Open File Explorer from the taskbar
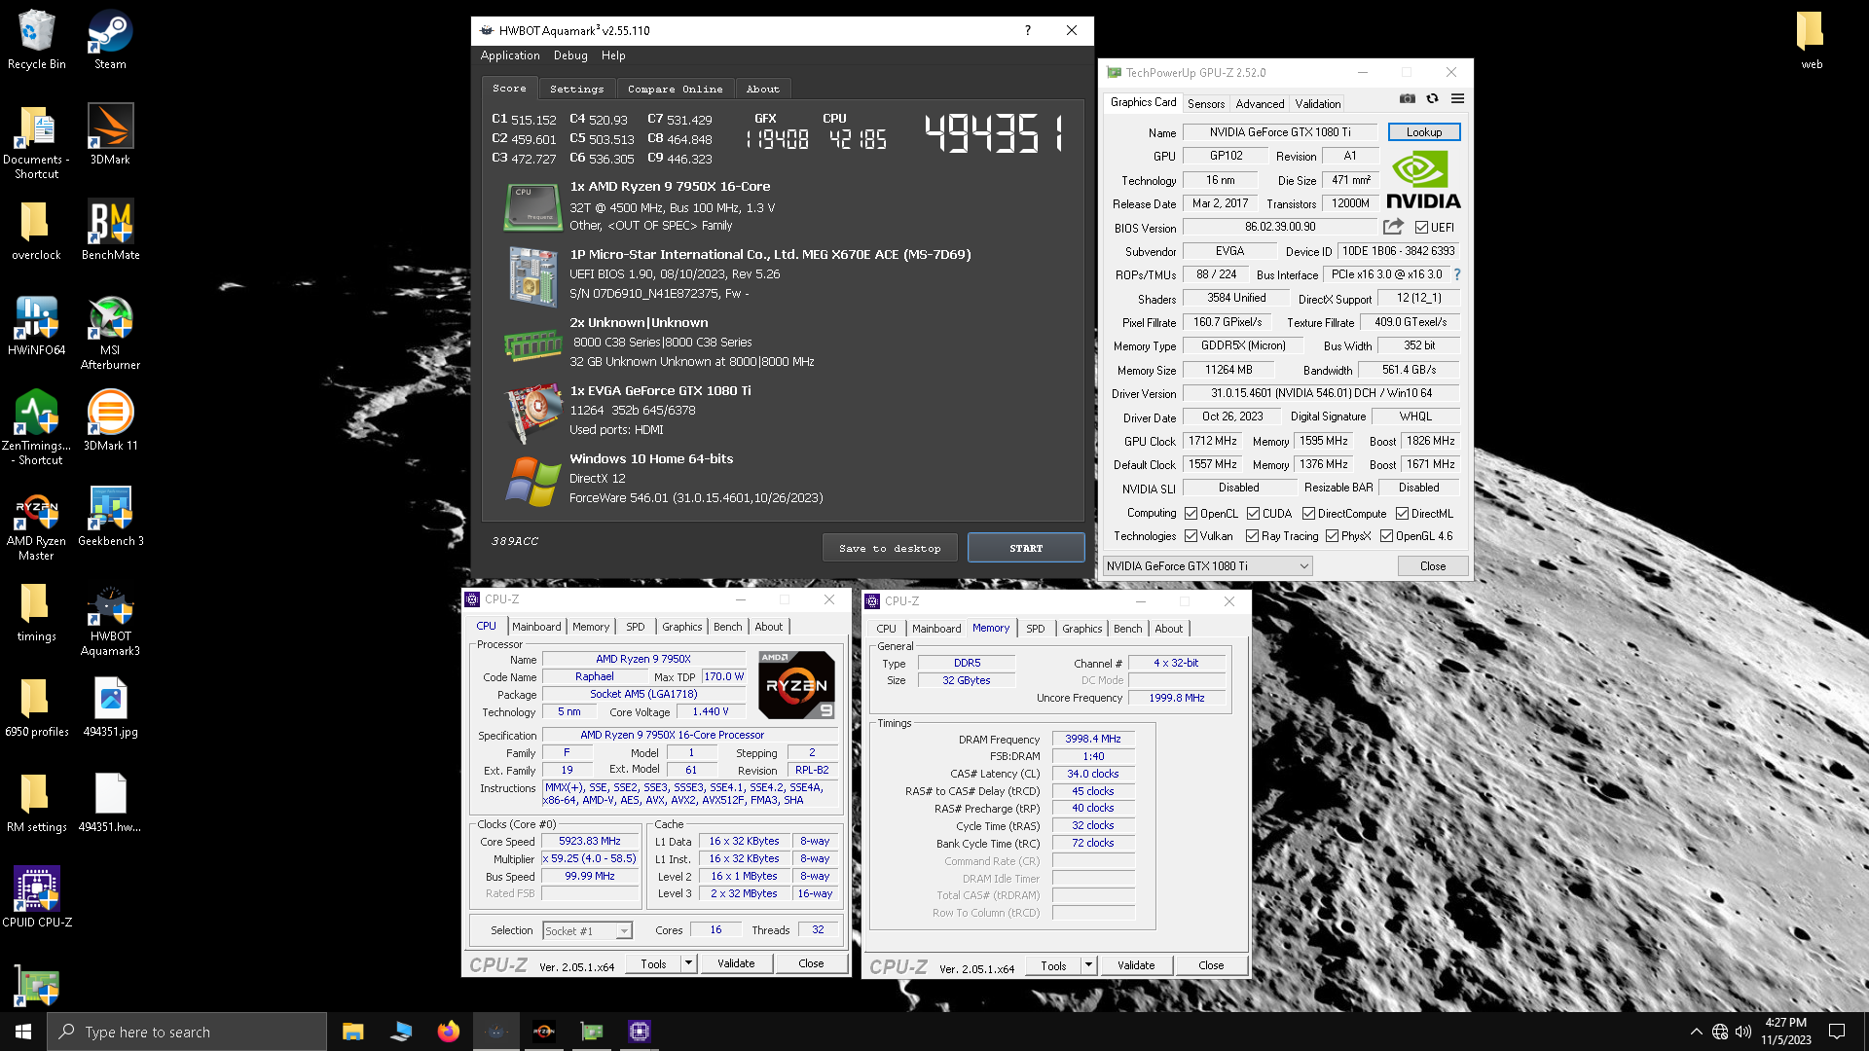The width and height of the screenshot is (1869, 1051). click(352, 1032)
